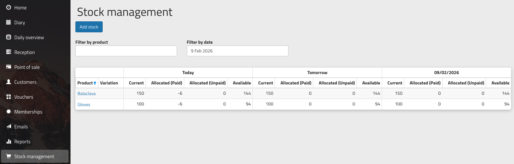Click the Stock management cart icon
The height and width of the screenshot is (164, 514).
9,156
